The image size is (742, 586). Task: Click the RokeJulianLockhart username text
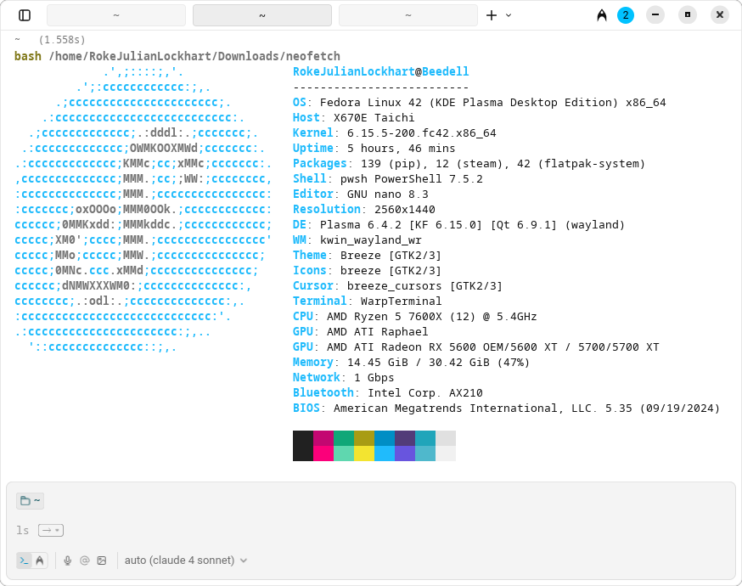coord(354,71)
